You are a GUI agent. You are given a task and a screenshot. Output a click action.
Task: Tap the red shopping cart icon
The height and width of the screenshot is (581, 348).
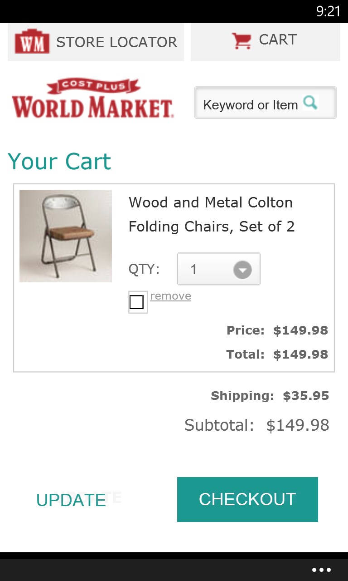pyautogui.click(x=242, y=41)
